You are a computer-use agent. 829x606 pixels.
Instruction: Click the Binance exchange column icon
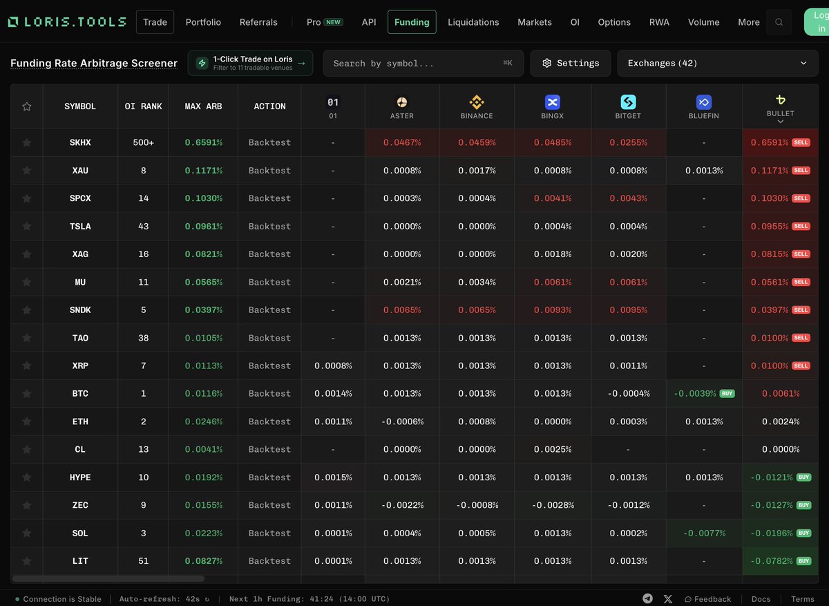pos(477,102)
